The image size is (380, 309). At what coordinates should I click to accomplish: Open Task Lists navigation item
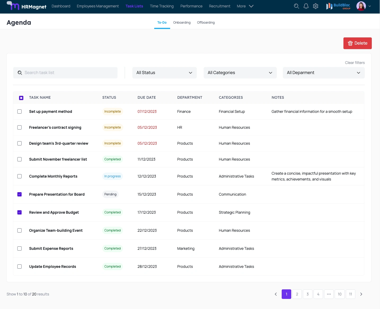point(134,6)
